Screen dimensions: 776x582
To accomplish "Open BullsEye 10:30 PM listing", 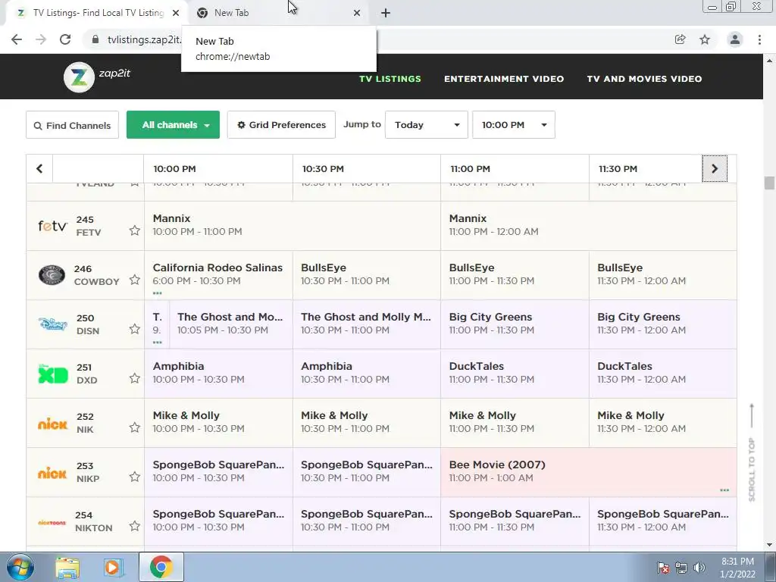I will pyautogui.click(x=366, y=274).
